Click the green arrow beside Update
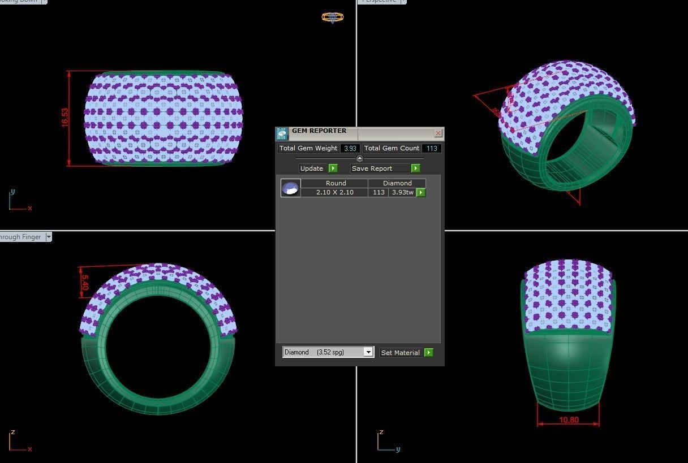The width and height of the screenshot is (688, 463). point(333,168)
